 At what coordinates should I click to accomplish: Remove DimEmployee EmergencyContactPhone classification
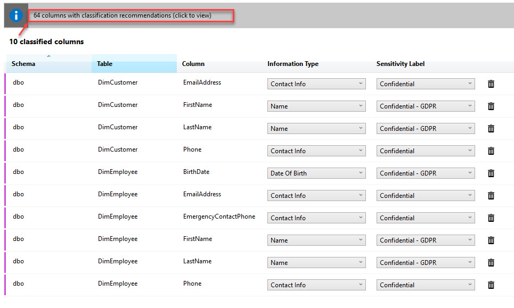[x=491, y=218]
